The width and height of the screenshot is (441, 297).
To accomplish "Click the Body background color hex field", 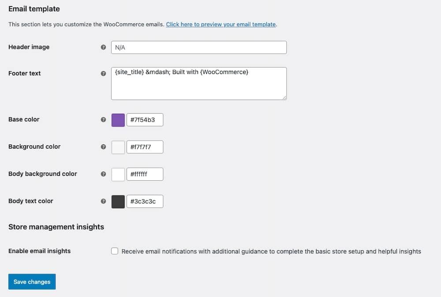I will pyautogui.click(x=145, y=174).
